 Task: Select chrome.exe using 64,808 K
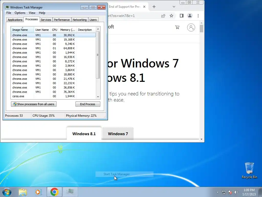pyautogui.click(x=53, y=48)
